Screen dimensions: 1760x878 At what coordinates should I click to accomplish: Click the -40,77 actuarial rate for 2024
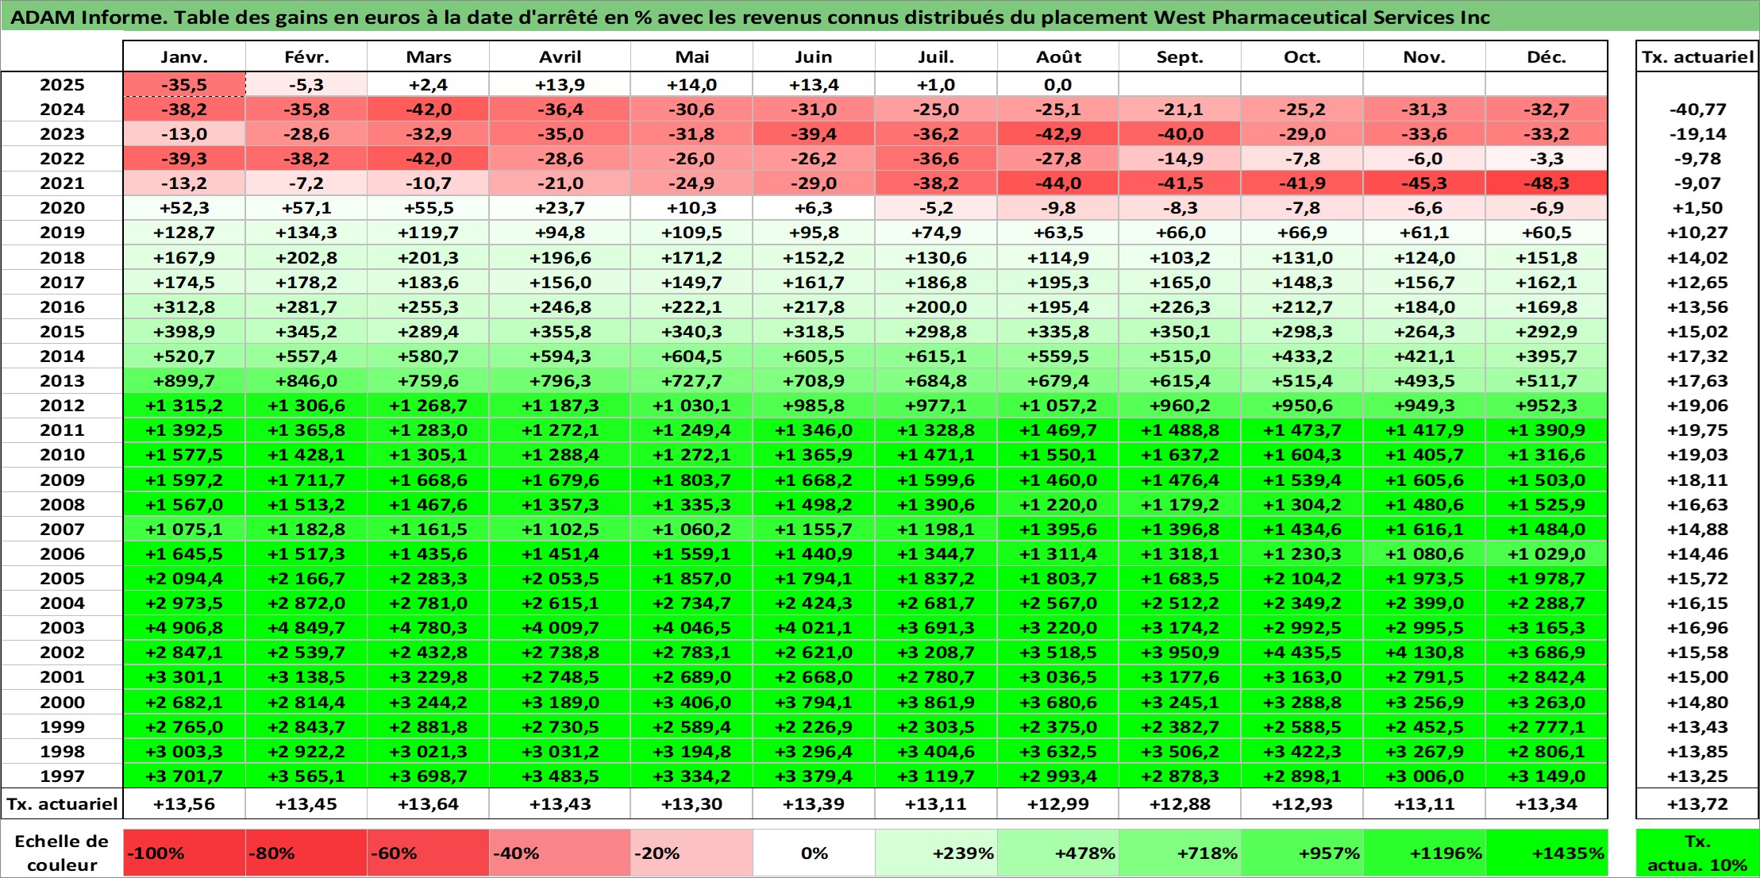click(x=1696, y=110)
